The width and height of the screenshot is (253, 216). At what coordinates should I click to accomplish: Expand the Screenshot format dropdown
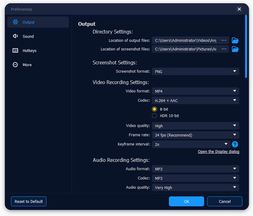[x=195, y=72]
